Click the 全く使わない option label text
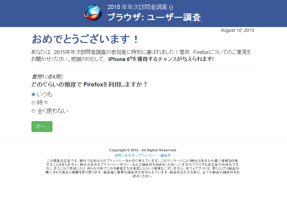The height and width of the screenshot is (200, 287). coord(52,111)
